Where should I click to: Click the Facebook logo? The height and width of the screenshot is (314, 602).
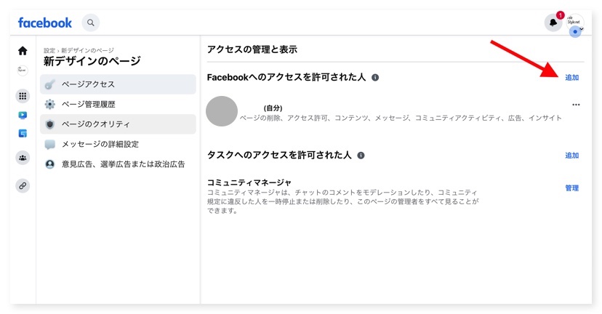click(45, 23)
